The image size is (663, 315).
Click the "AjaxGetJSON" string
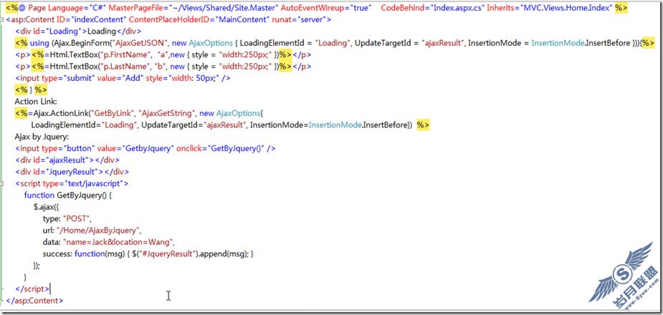pyautogui.click(x=139, y=43)
